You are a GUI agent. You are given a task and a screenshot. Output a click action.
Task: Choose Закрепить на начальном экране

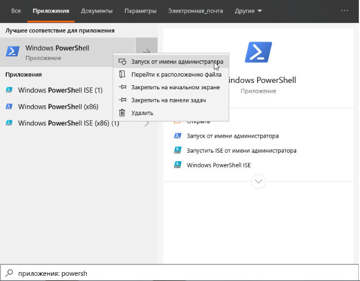point(171,88)
